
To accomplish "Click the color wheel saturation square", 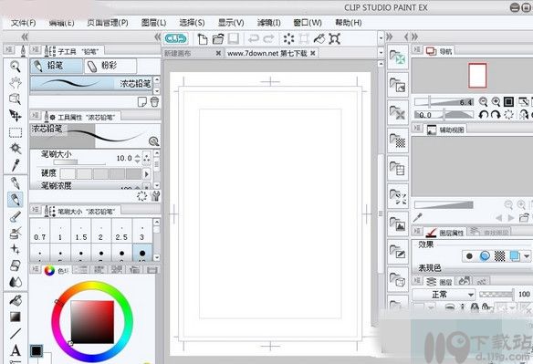I will click(x=92, y=321).
